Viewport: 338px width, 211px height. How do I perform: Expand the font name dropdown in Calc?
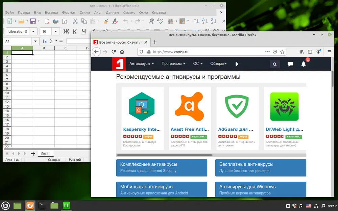click(33, 31)
